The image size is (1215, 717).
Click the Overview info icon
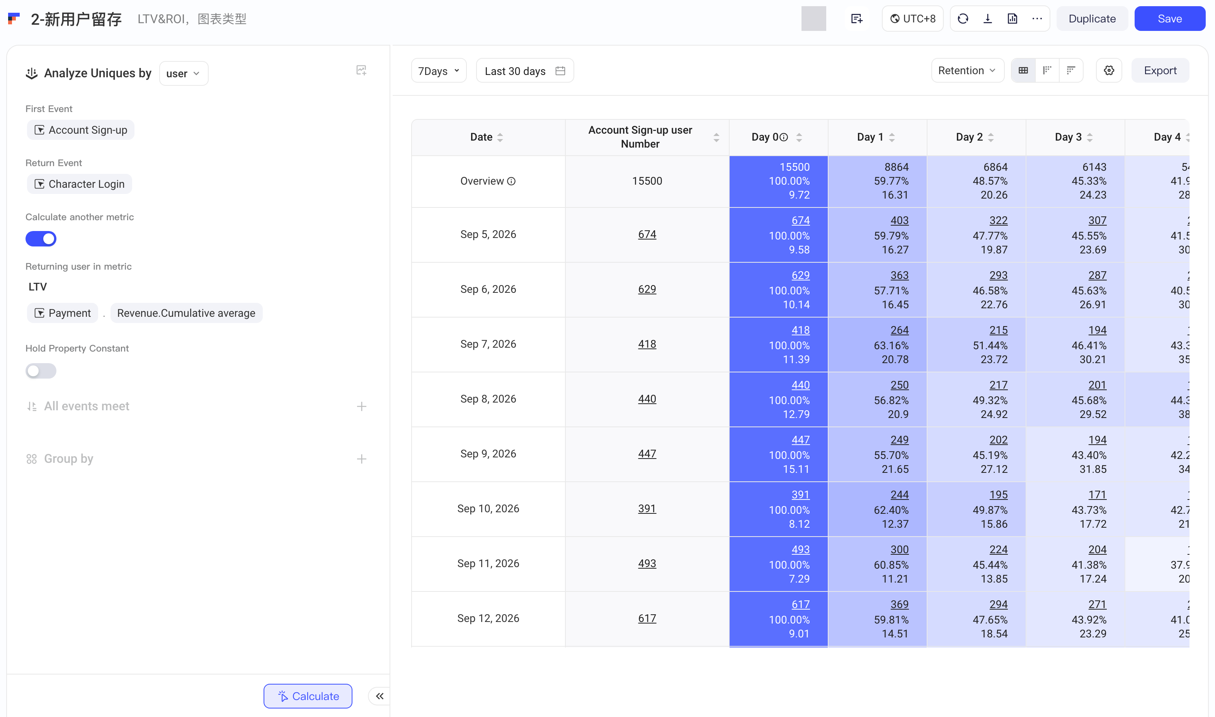511,181
